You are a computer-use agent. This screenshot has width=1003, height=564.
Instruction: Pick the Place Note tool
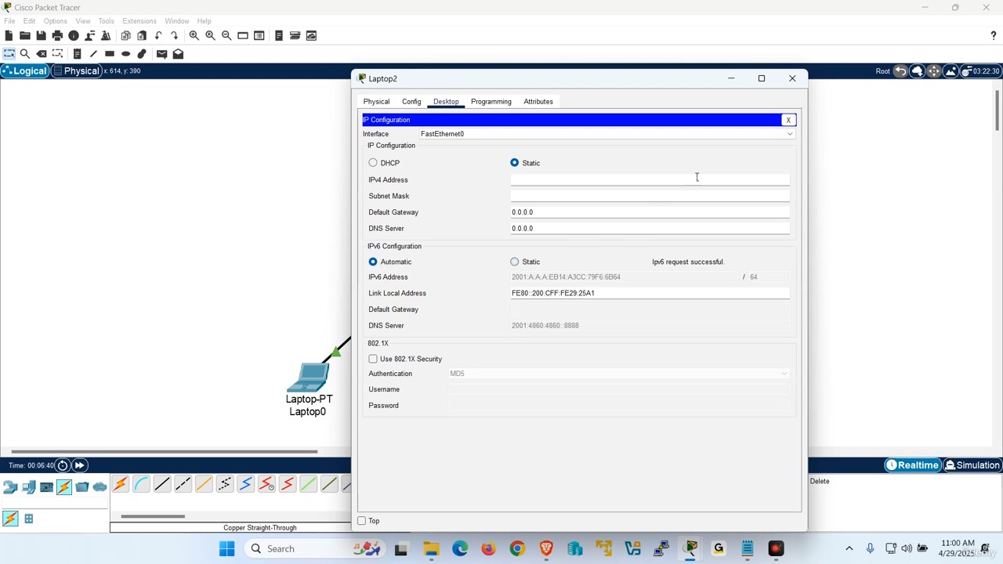77,54
